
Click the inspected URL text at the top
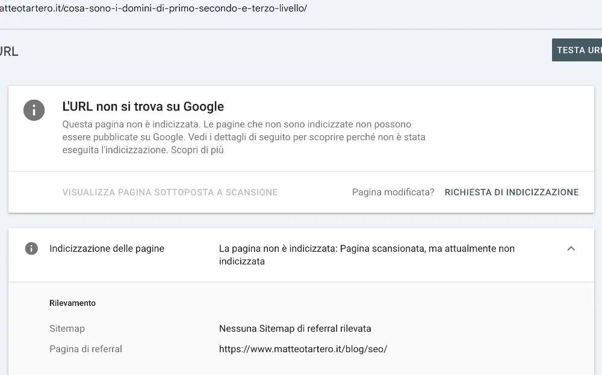pos(154,10)
